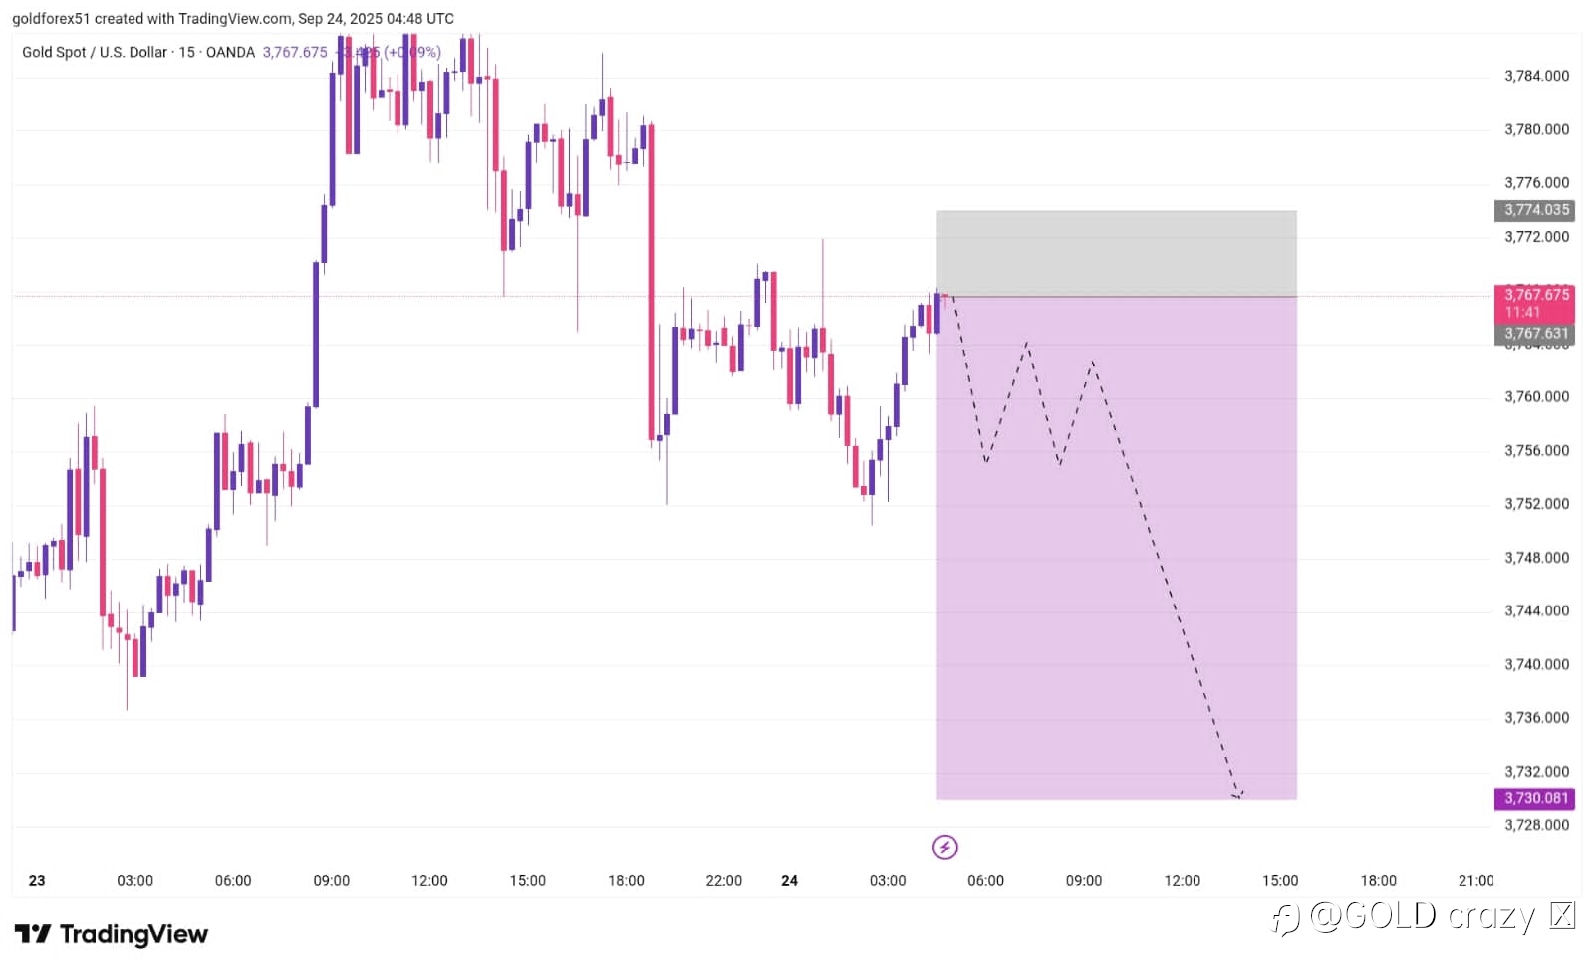Click the gray stop-loss zone of short position
The image size is (1594, 971).
1116,253
